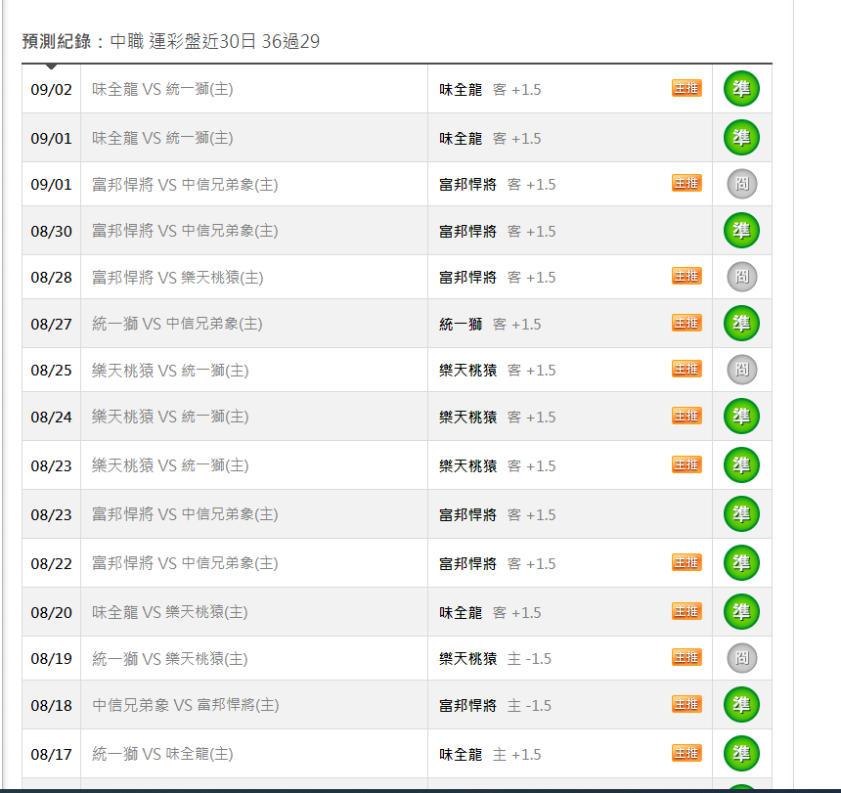Click the 富邦悍將 VS 樂天桃猿(主) matchup
Image resolution: width=841 pixels, height=793 pixels.
[x=178, y=277]
